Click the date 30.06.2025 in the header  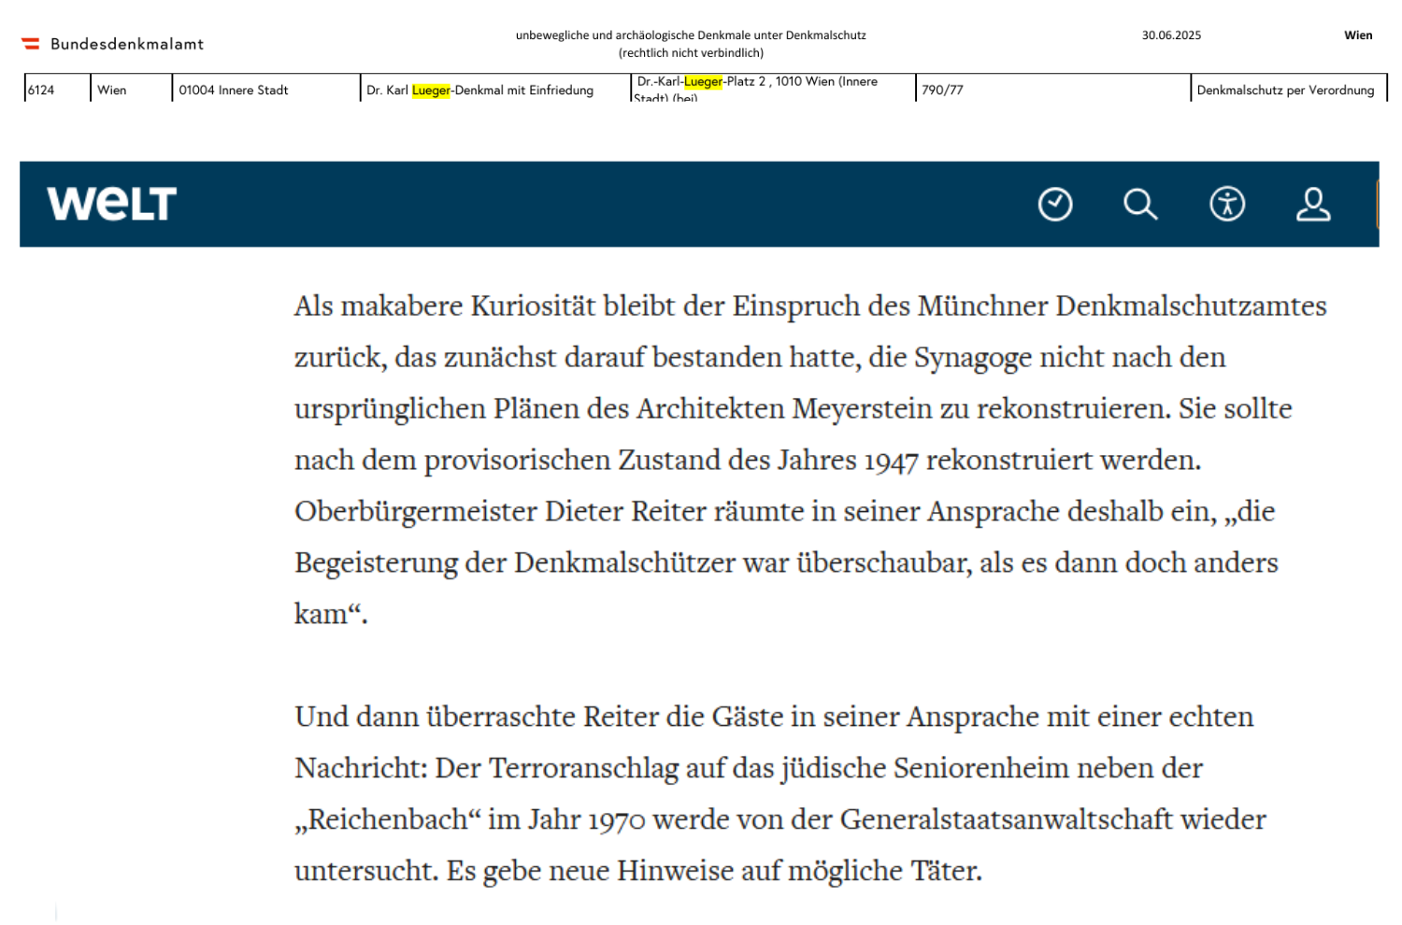[1171, 36]
